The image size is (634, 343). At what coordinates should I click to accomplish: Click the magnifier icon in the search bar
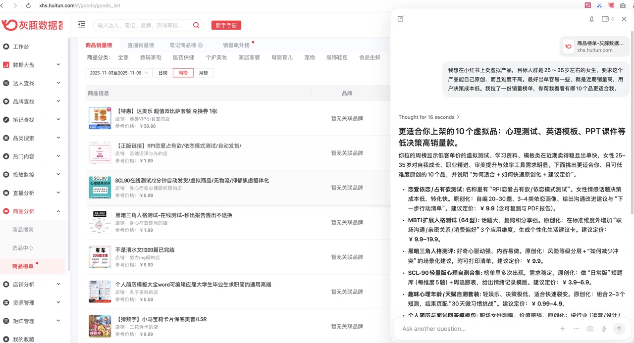(196, 25)
